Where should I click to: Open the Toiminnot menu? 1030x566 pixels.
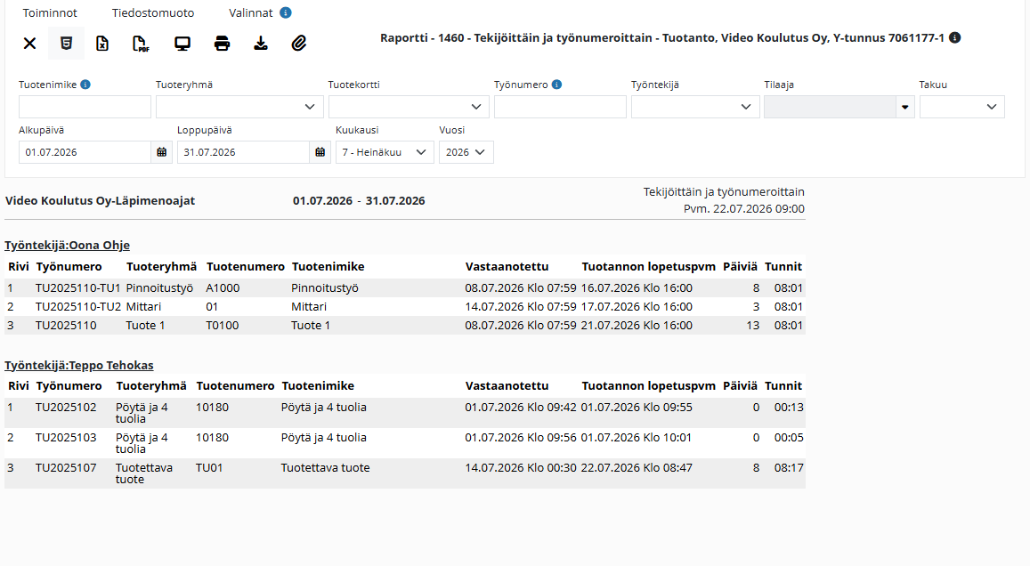click(x=50, y=13)
